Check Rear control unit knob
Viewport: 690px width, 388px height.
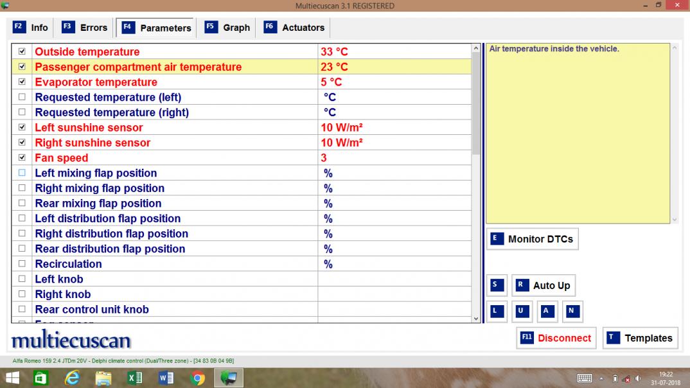point(22,309)
